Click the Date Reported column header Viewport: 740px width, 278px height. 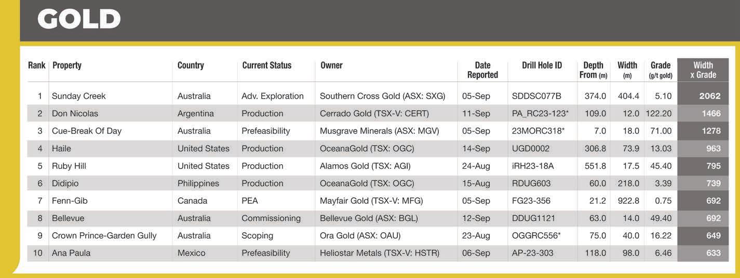482,70
